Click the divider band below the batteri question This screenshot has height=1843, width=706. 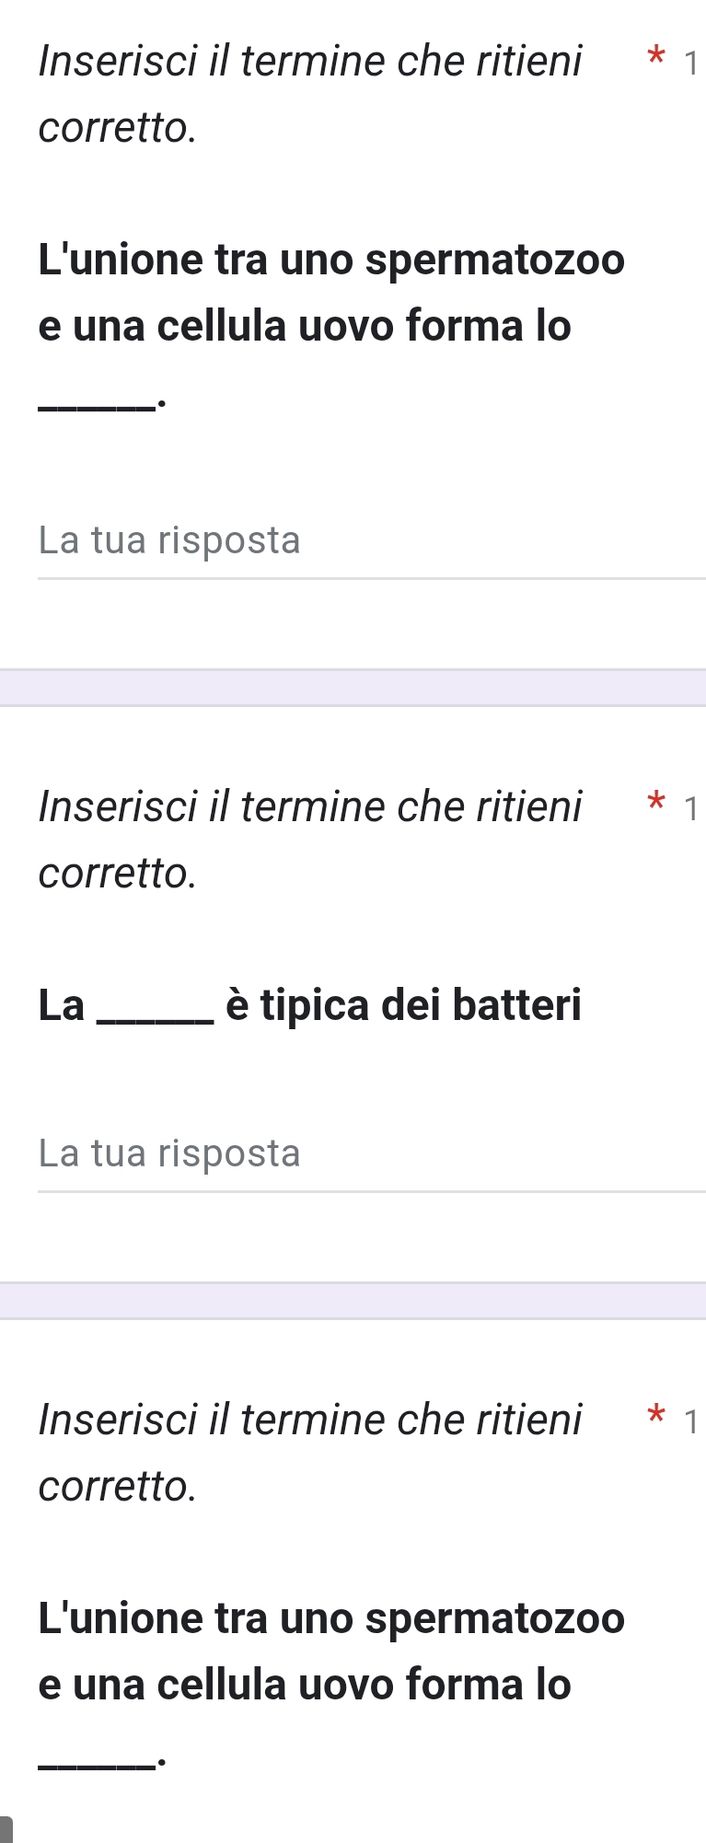click(353, 1301)
